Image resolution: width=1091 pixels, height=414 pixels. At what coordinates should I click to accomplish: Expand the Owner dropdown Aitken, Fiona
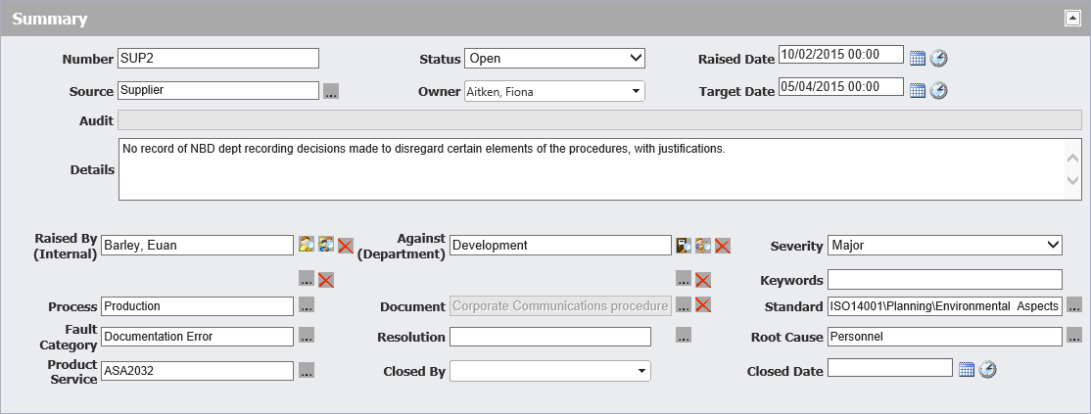(554, 92)
